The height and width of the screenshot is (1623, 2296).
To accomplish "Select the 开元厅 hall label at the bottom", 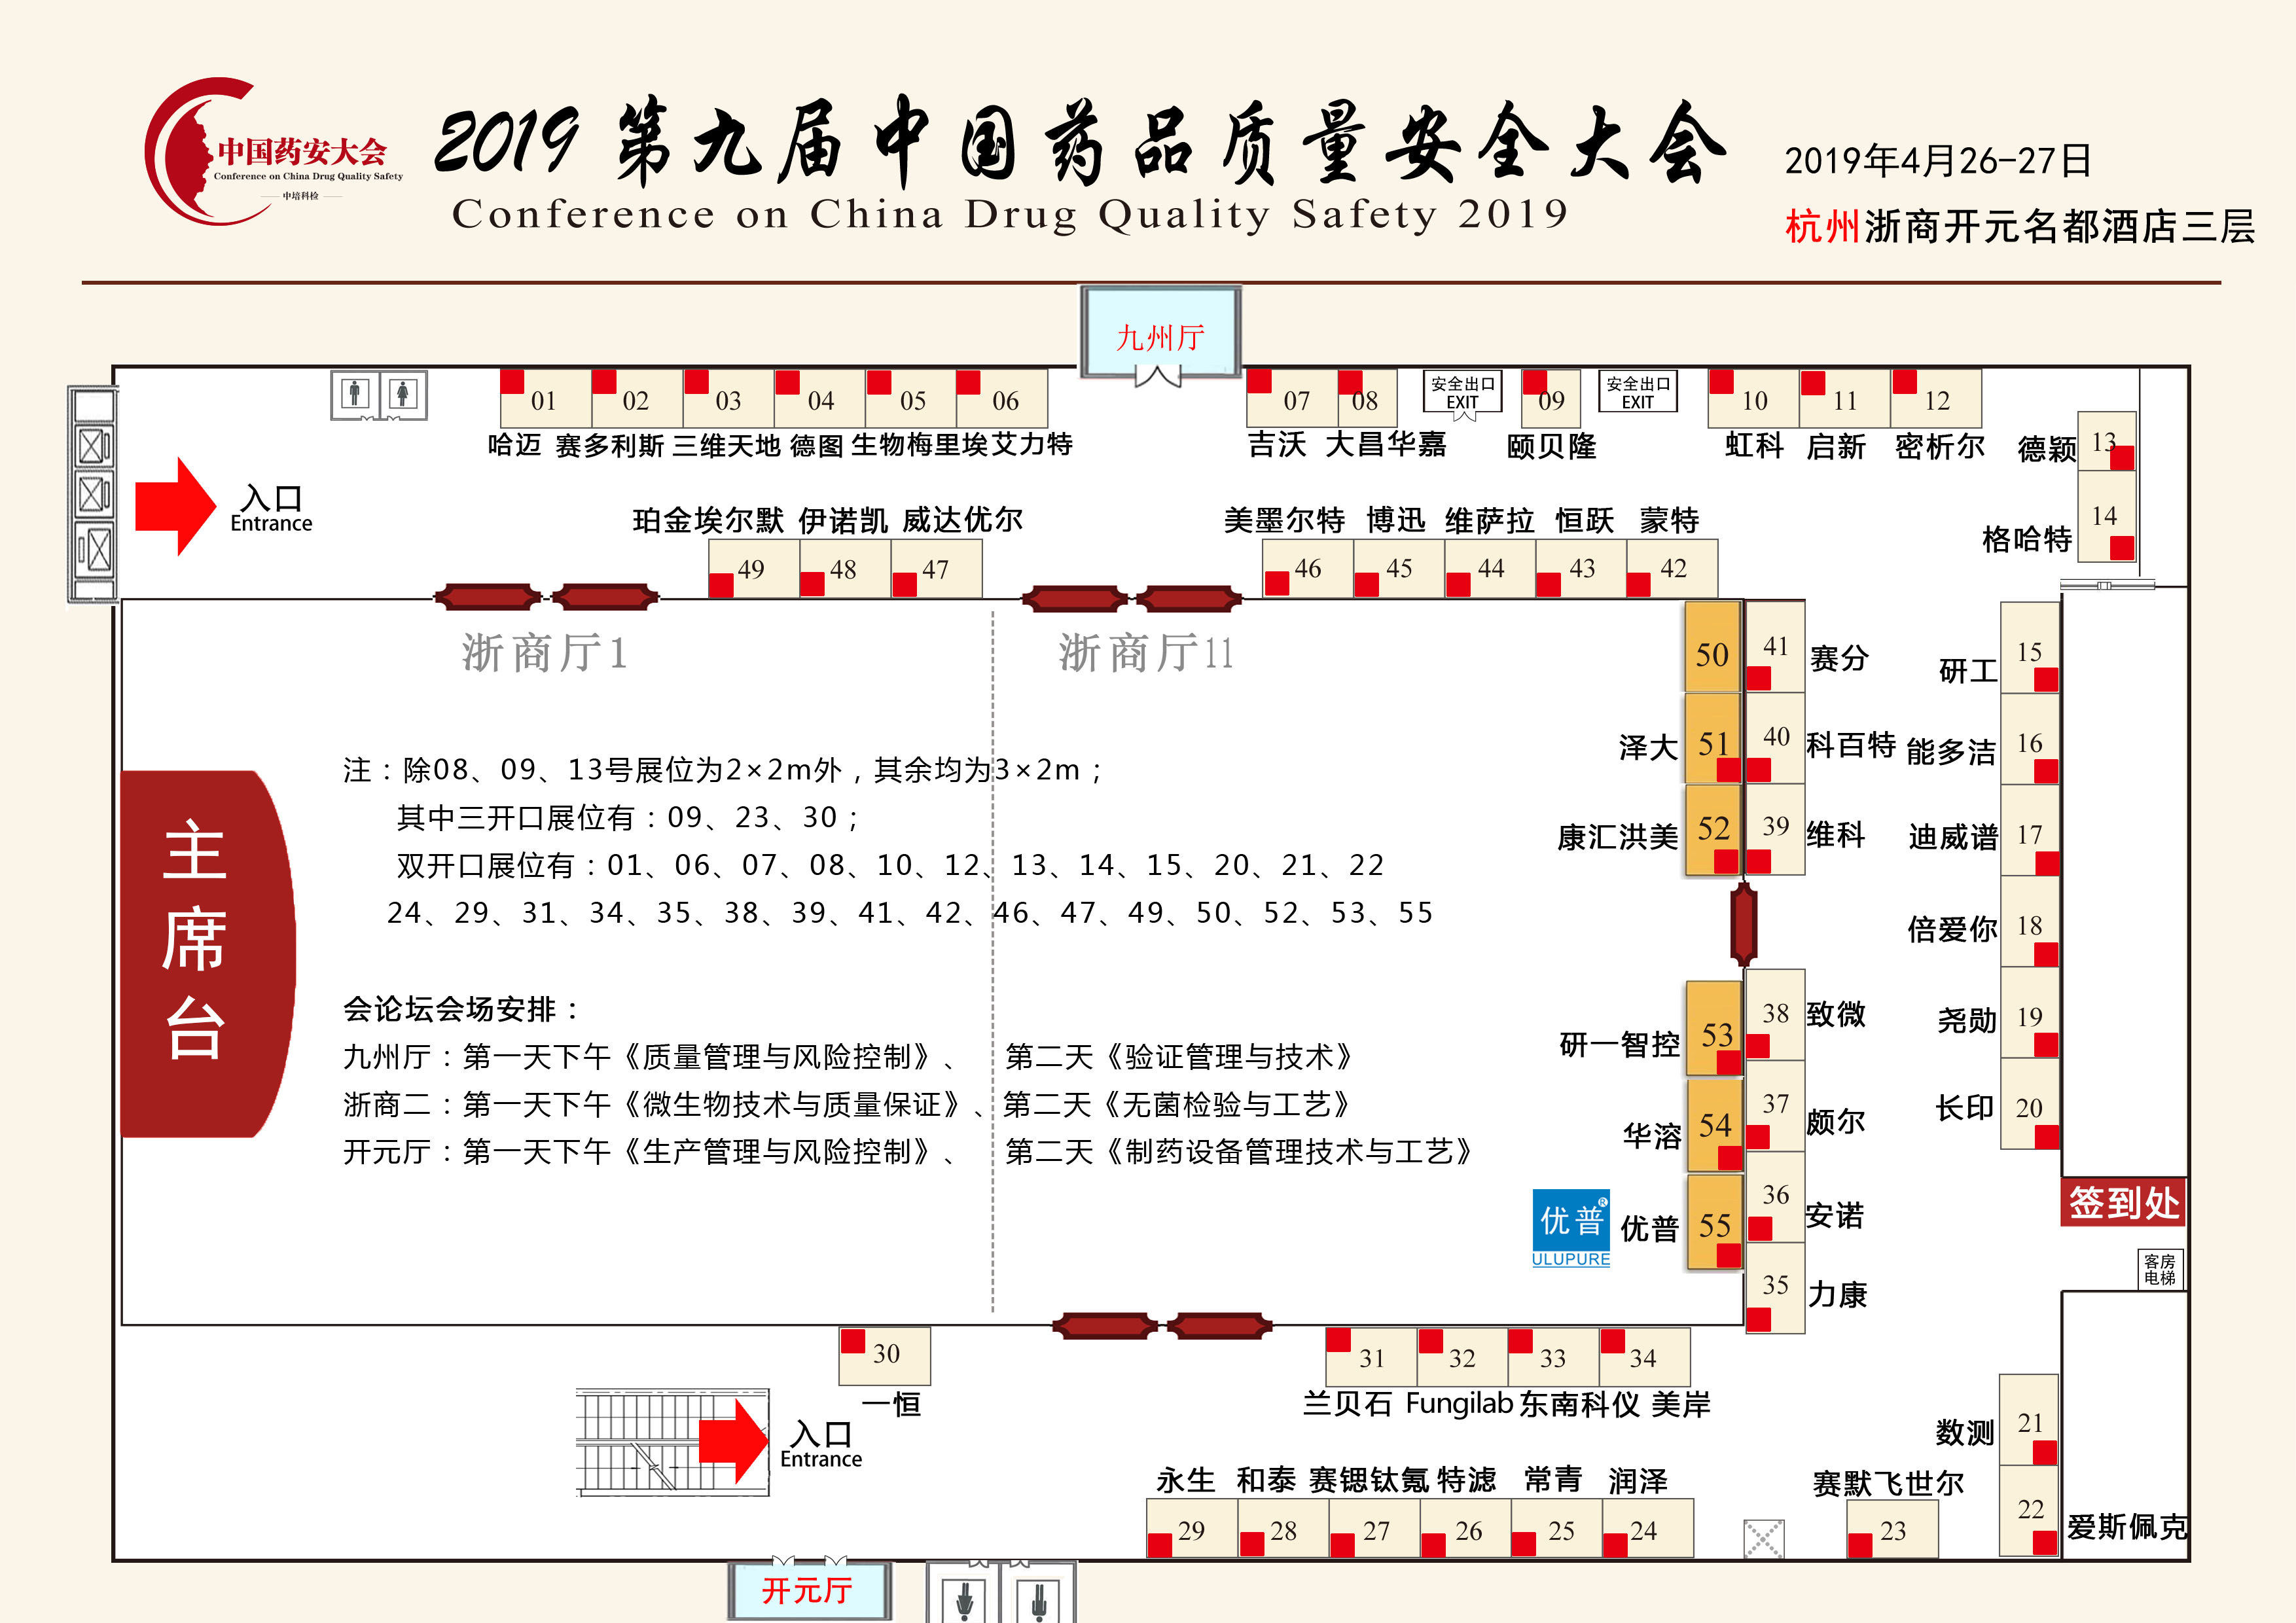I will pos(808,1590).
